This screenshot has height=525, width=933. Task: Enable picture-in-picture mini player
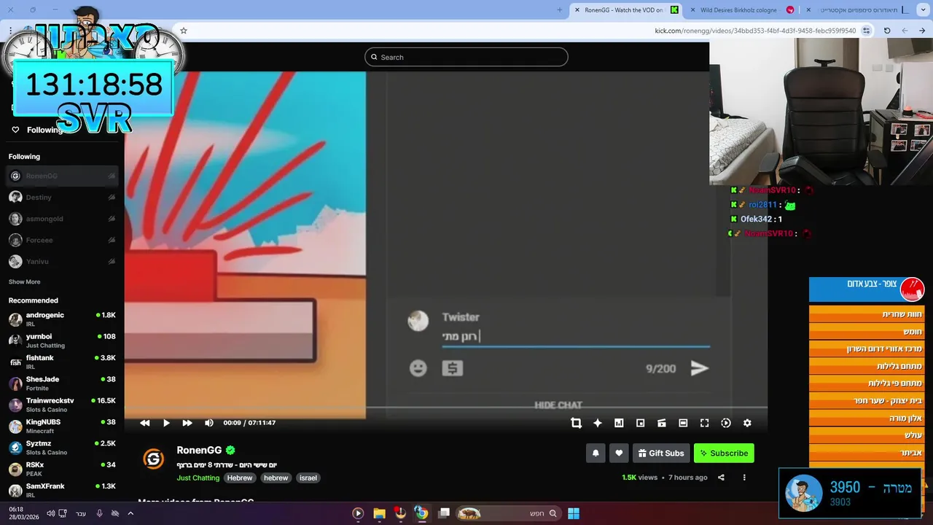coord(640,423)
